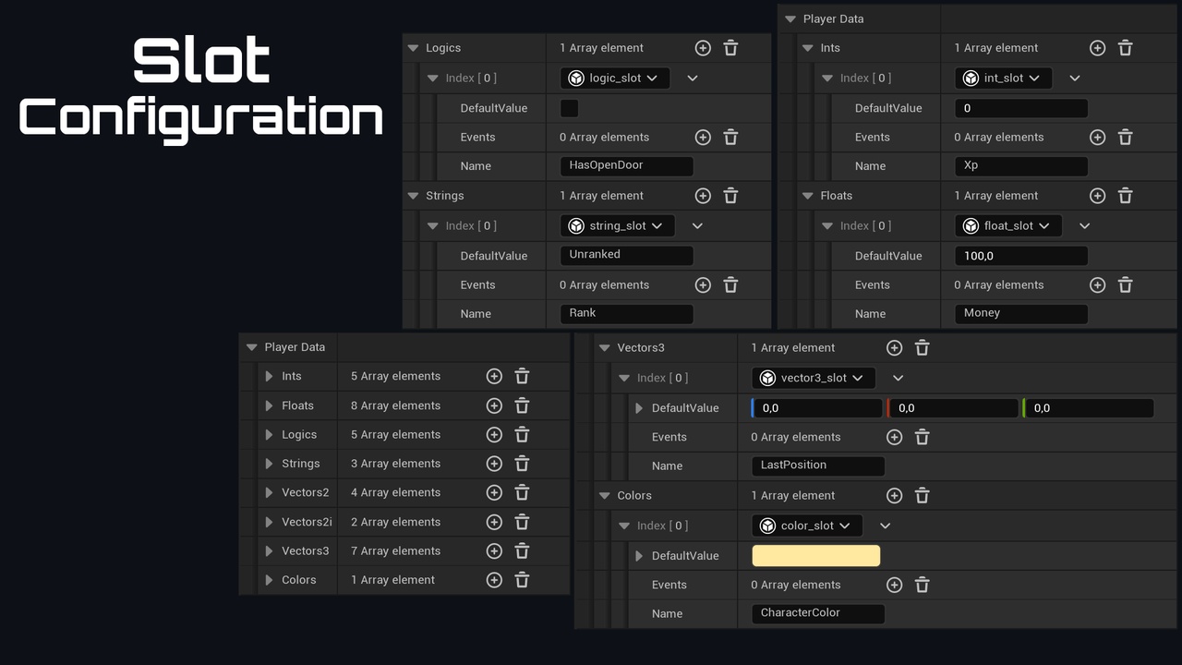Collapse the top Player Data category
The width and height of the screenshot is (1182, 665).
790,18
